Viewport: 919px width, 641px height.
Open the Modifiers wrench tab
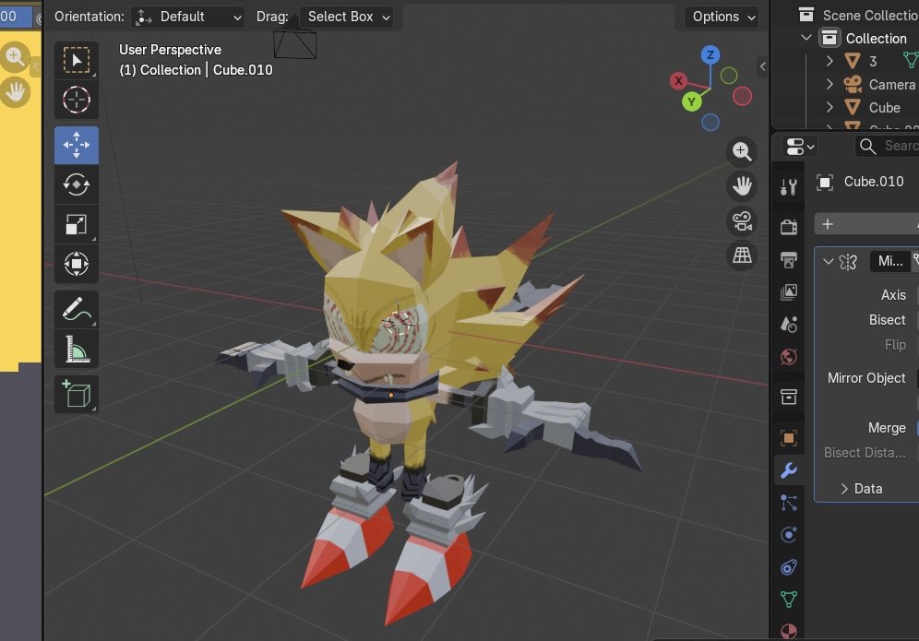click(x=789, y=469)
